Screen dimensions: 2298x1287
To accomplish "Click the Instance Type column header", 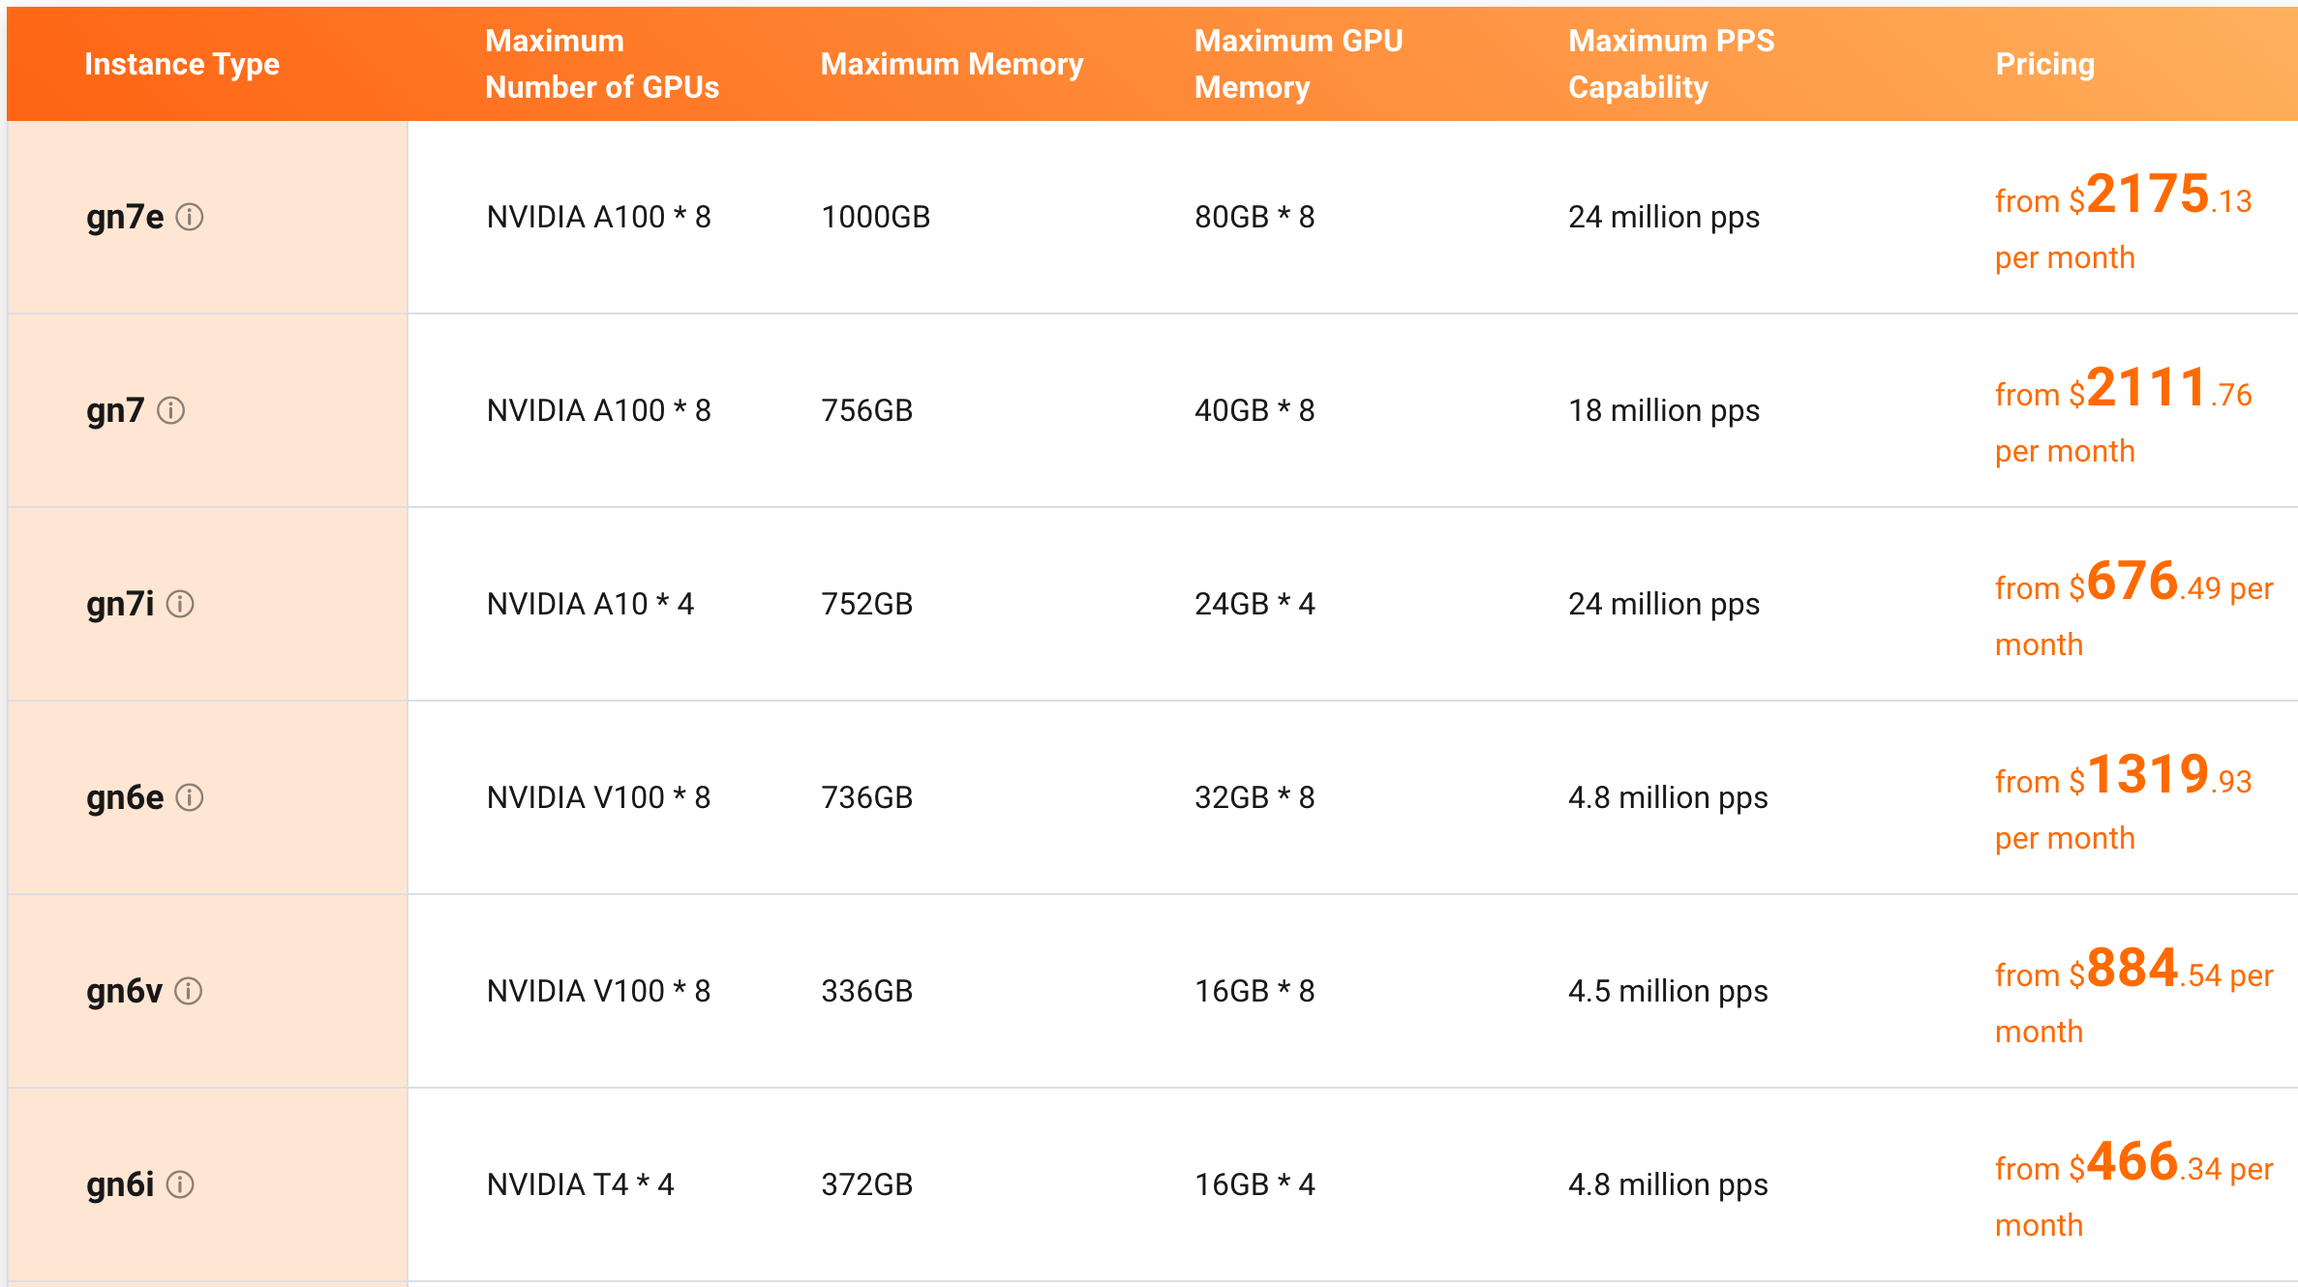I will tap(182, 64).
